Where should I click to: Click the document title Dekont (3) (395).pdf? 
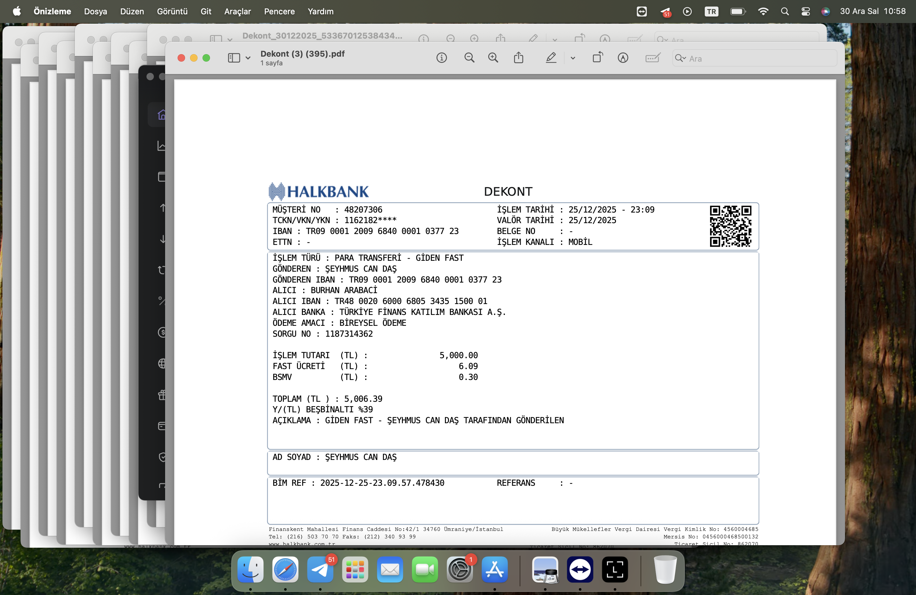303,54
